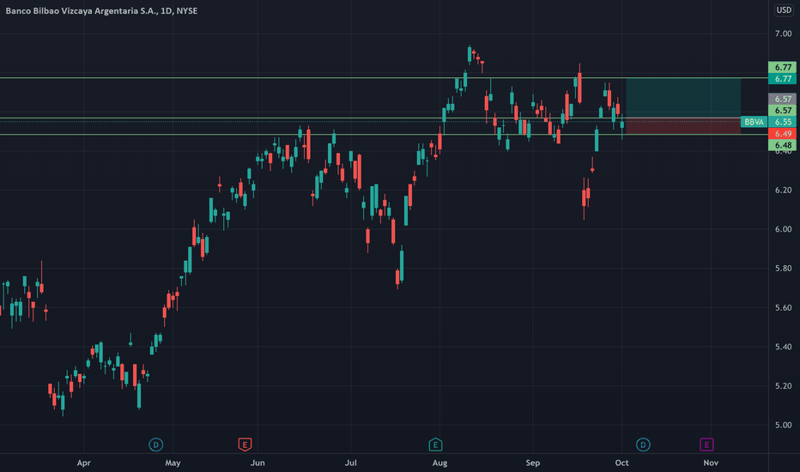
Task: Click the 6.20 price axis value
Action: pos(783,190)
